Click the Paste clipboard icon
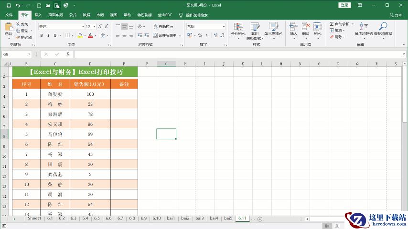The image size is (408, 229). pyautogui.click(x=9, y=27)
